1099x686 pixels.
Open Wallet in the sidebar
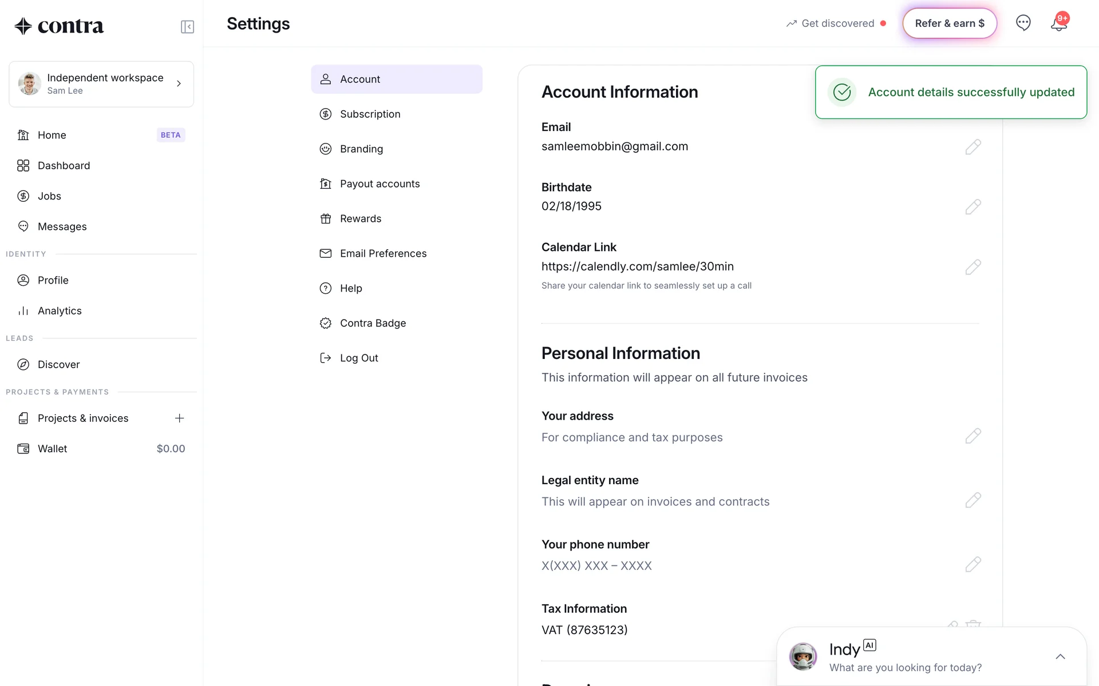click(x=53, y=449)
